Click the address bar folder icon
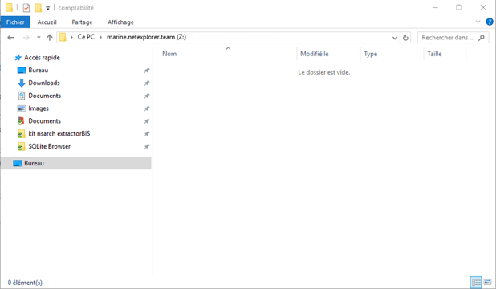Viewport: 496px width, 289px height. [63, 37]
